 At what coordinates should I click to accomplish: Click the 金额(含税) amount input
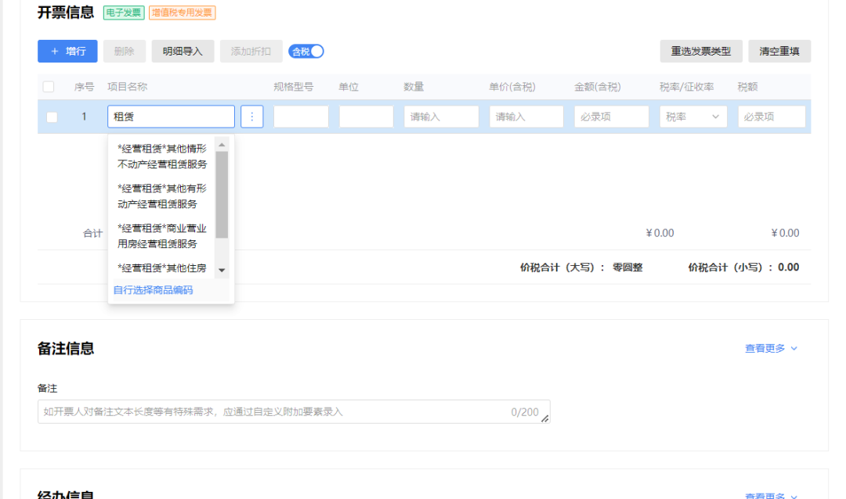point(611,117)
